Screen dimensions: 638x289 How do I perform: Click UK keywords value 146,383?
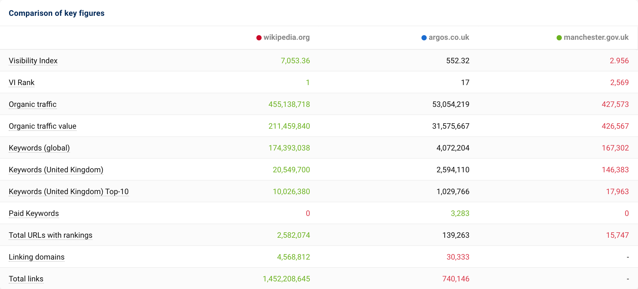[615, 170]
